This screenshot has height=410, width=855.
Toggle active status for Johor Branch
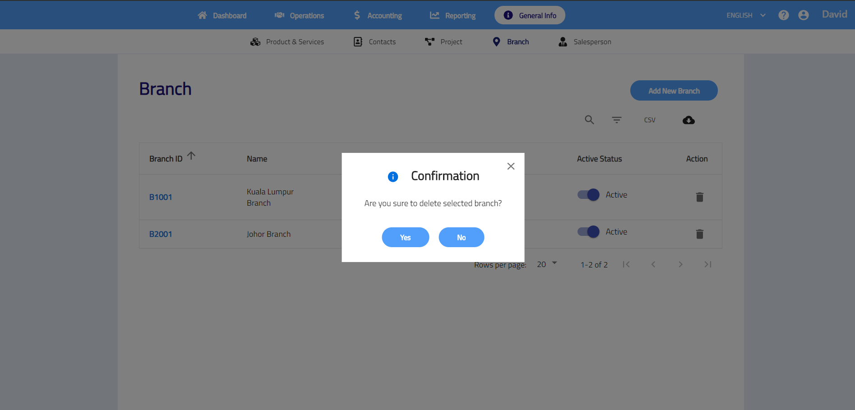click(588, 232)
